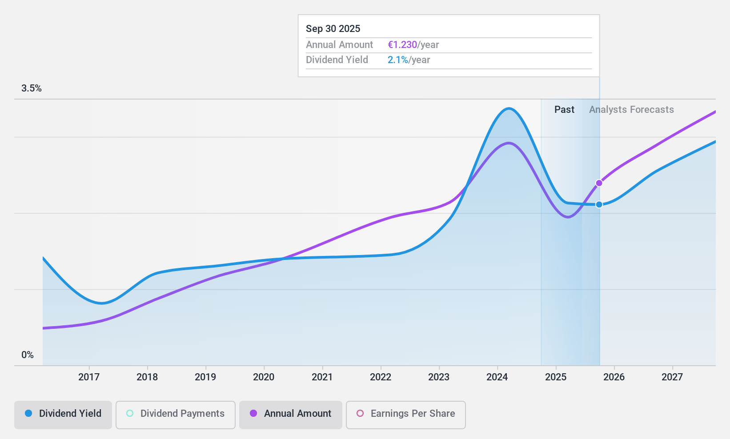
Task: Toggle the Dividend Yield series
Action: click(63, 415)
